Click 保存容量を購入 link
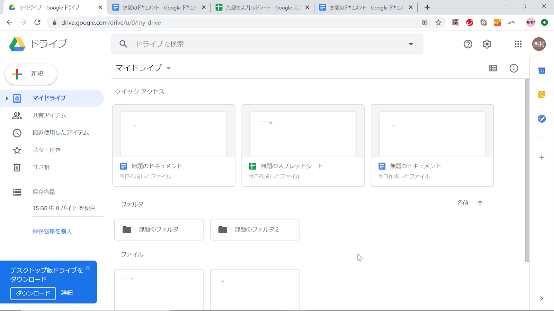 (52, 231)
